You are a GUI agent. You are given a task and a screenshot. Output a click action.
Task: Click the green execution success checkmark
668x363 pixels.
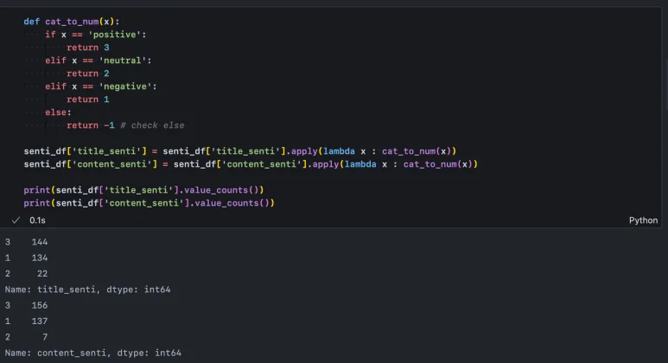pyautogui.click(x=15, y=220)
